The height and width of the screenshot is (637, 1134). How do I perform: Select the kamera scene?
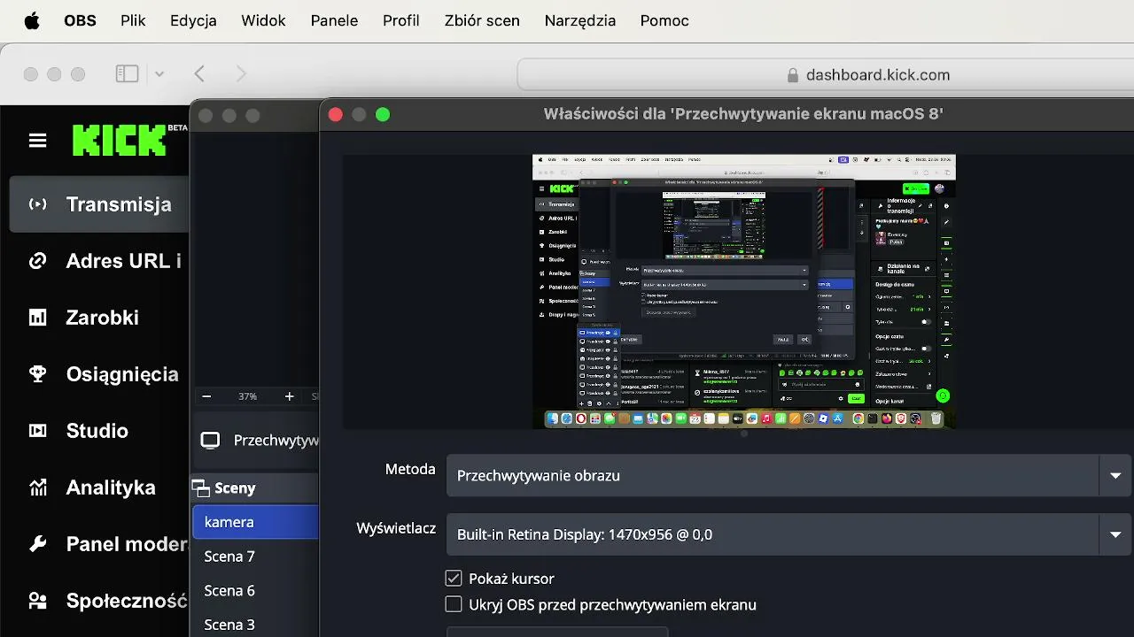255,522
